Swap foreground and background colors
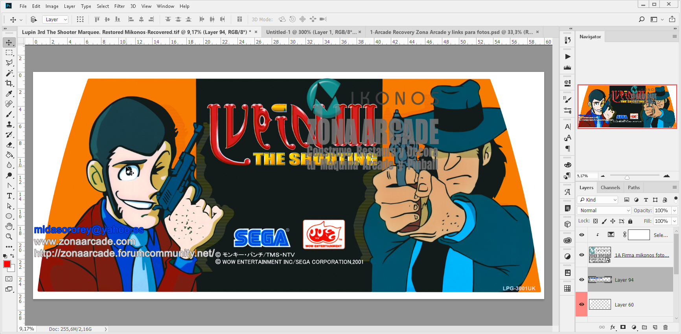 [x=13, y=256]
